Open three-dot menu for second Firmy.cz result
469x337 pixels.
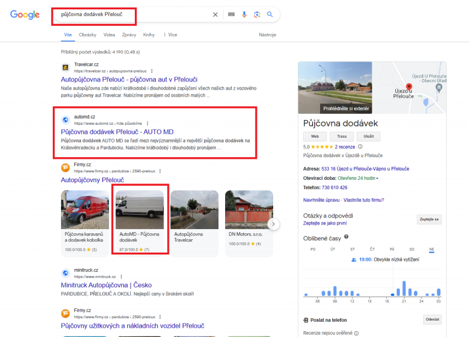[x=160, y=316]
